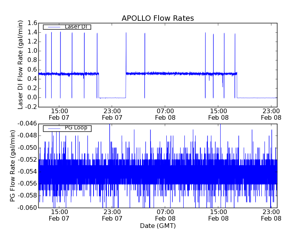Image resolution: width=308 pixels, height=231 pixels.
Task: Click "23:00 Feb 08" tick under Laser DI plot
Action: [271, 114]
